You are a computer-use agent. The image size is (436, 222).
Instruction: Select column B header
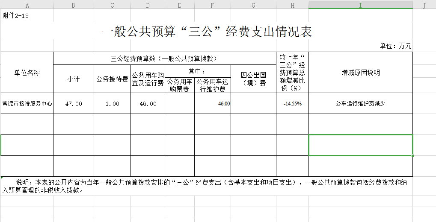click(74, 5)
